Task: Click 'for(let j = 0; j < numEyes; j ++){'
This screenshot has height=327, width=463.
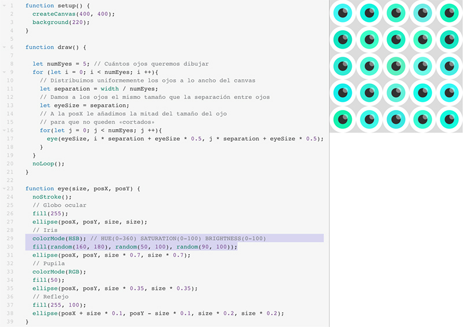Action: pos(101,130)
